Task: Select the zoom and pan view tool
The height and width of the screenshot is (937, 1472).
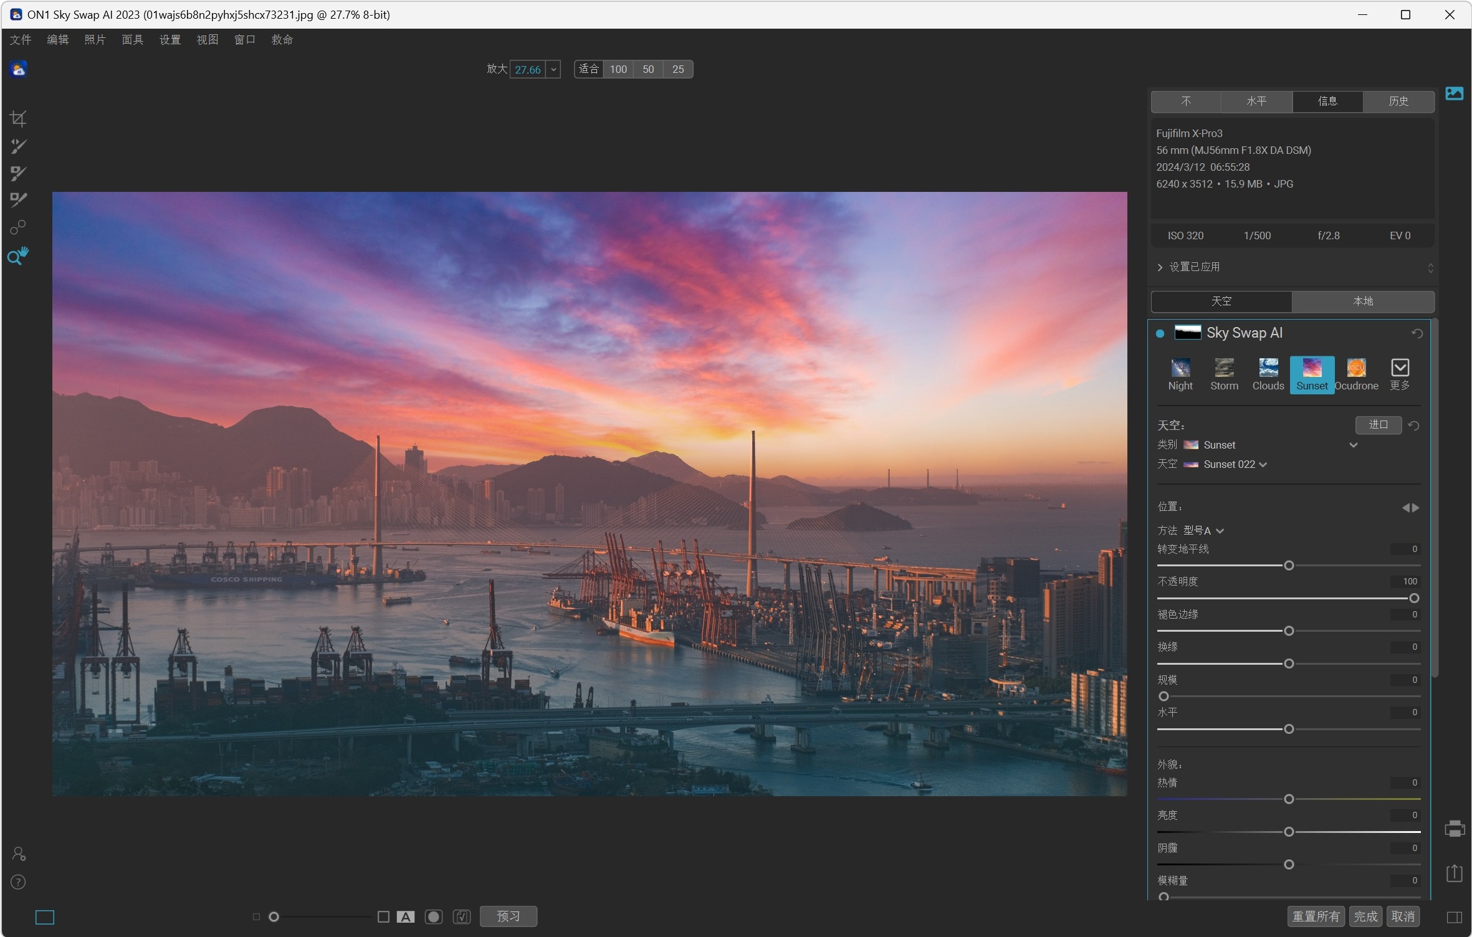Action: click(x=18, y=255)
